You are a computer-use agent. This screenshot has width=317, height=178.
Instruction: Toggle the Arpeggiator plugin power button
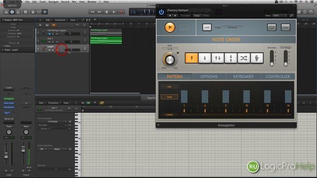coord(161,12)
